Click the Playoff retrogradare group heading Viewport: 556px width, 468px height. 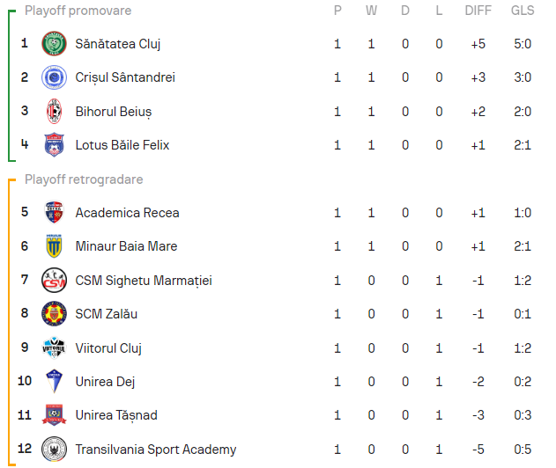(x=84, y=179)
